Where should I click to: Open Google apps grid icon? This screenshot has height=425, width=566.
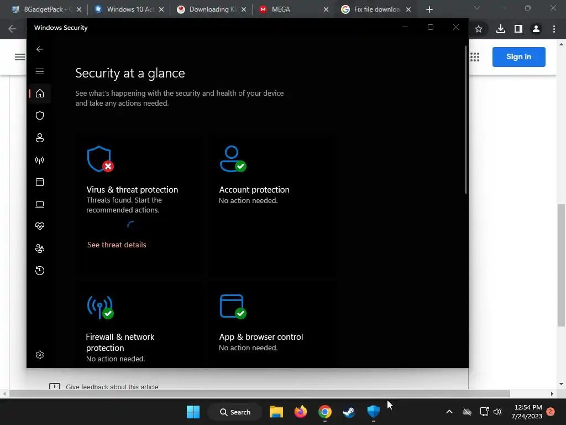click(475, 57)
